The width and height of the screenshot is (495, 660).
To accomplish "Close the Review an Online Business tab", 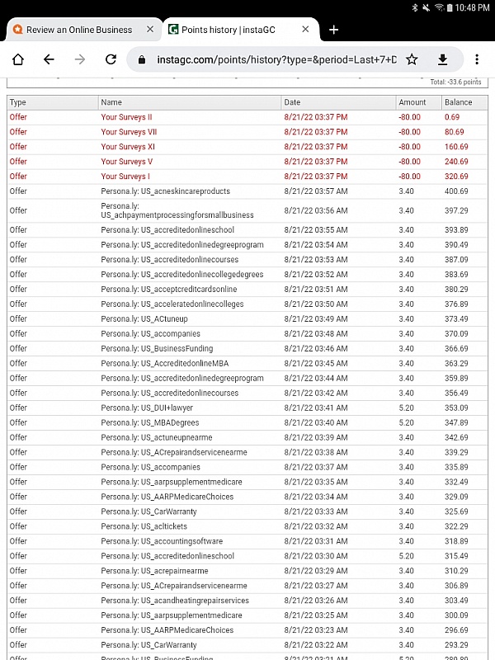I will click(x=149, y=30).
